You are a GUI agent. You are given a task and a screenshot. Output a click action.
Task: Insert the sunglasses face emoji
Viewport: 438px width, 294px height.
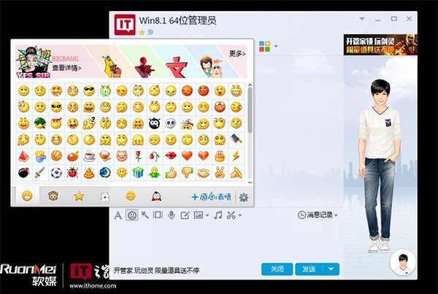point(89,90)
